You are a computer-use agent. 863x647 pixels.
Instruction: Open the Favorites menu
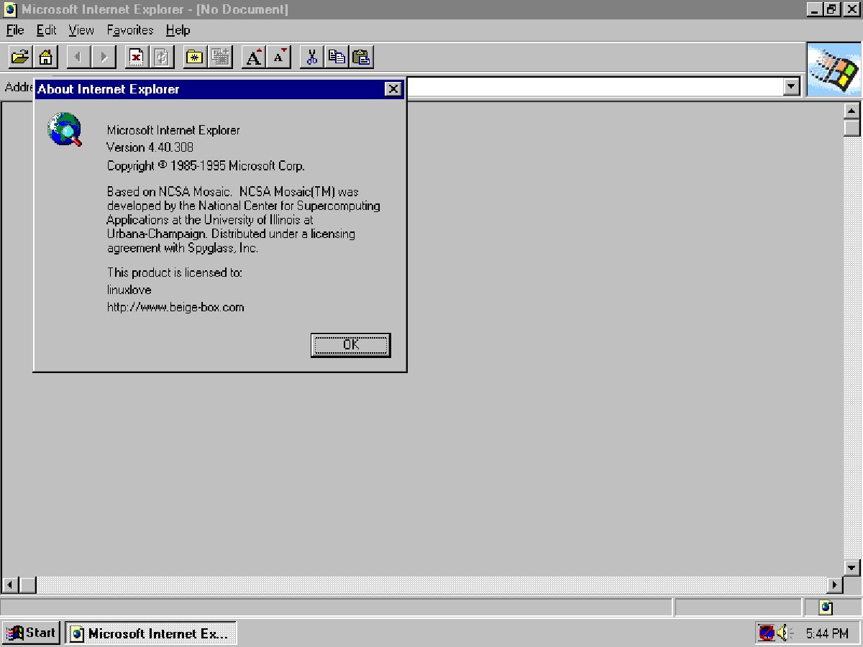click(x=130, y=30)
